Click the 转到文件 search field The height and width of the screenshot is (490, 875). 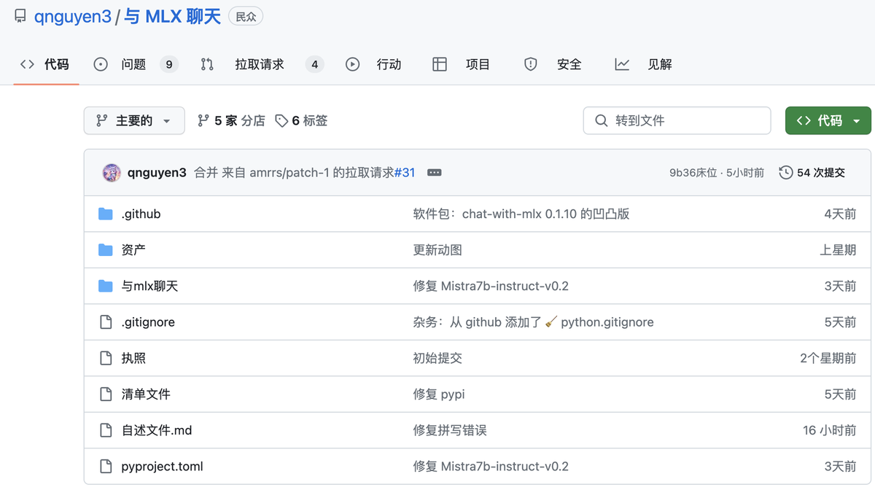(677, 120)
